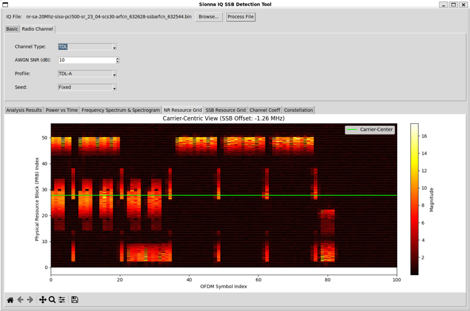This screenshot has height=311, width=470.
Task: Expand the Seed dropdown set to Fixed
Action: tap(114, 88)
